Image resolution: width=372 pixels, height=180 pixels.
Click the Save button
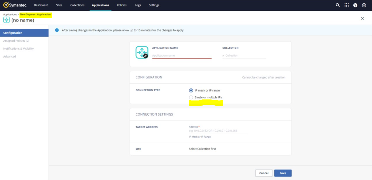283,173
